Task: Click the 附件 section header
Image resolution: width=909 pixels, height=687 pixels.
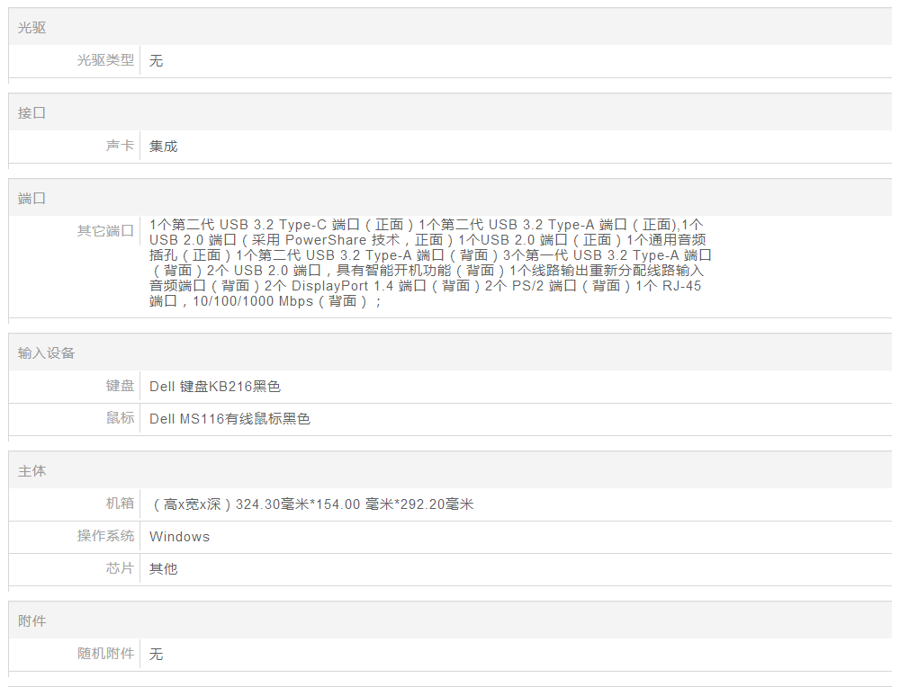Action: pos(32,621)
